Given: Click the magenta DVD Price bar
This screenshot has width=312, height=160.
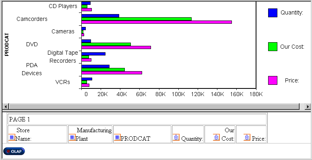Looking at the screenshot, I should (116, 47).
